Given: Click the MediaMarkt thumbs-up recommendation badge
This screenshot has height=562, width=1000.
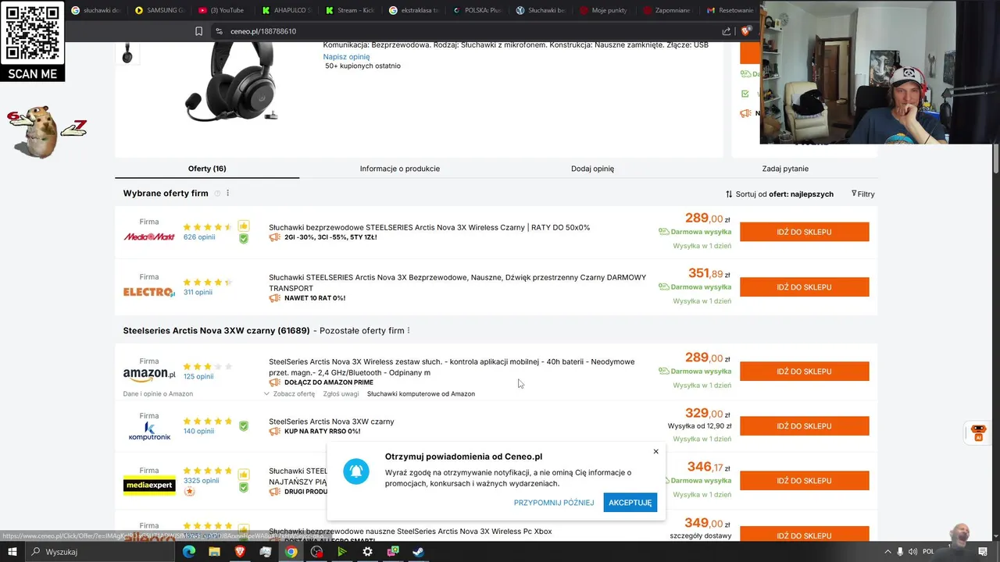Looking at the screenshot, I should [244, 226].
